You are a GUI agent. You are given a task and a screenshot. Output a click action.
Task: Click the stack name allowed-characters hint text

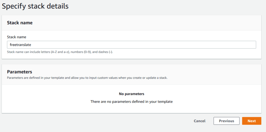click(60, 52)
